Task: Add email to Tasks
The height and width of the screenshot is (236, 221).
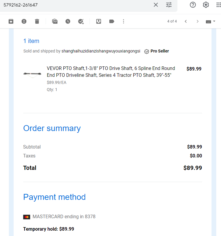Action: coord(81,21)
